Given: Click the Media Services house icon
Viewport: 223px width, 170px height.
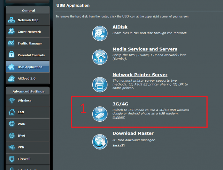Looking at the screenshot, I should point(99,57).
